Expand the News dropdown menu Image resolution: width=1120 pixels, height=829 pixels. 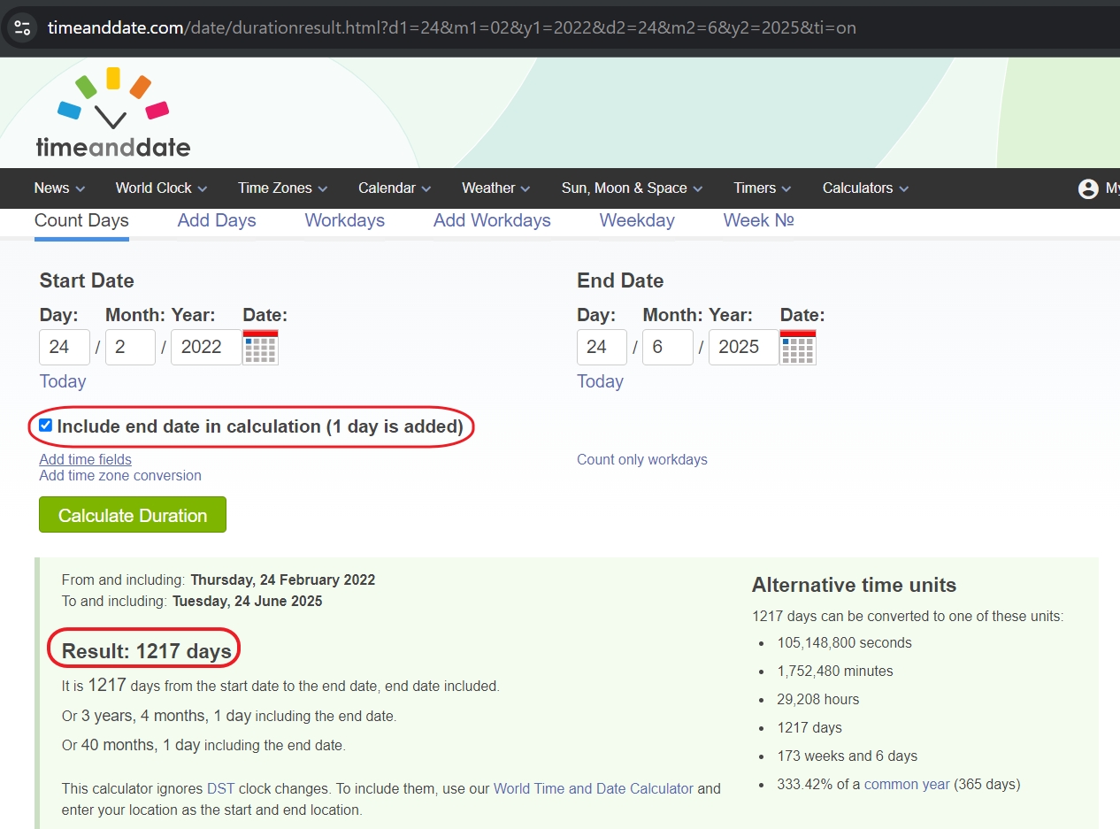tap(59, 188)
